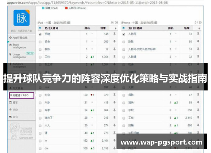Click the 383 result value in 机会 row
Viewport: 211px width, 153px height.
106,41
